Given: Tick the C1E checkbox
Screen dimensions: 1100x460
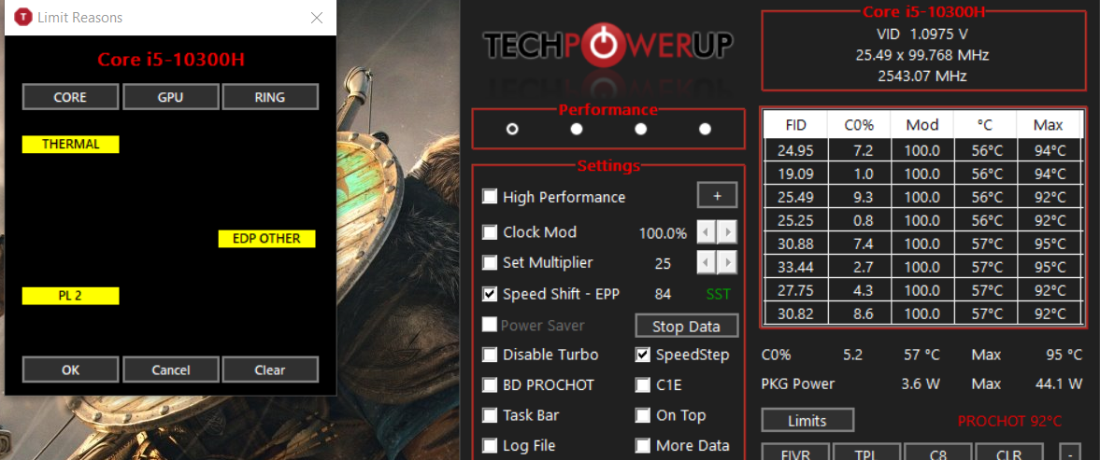Looking at the screenshot, I should (x=643, y=385).
